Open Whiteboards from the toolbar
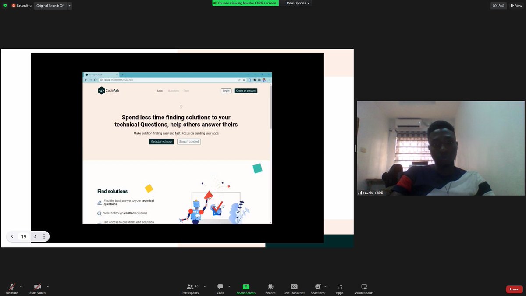Viewport: 526px width, 296px height. pyautogui.click(x=364, y=289)
